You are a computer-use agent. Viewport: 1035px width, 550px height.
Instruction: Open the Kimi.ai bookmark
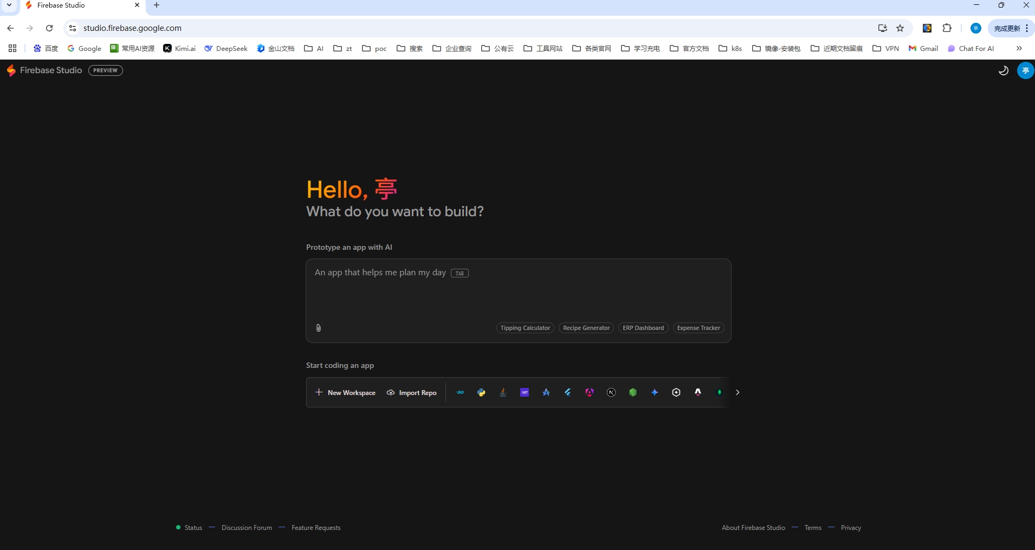coord(179,48)
